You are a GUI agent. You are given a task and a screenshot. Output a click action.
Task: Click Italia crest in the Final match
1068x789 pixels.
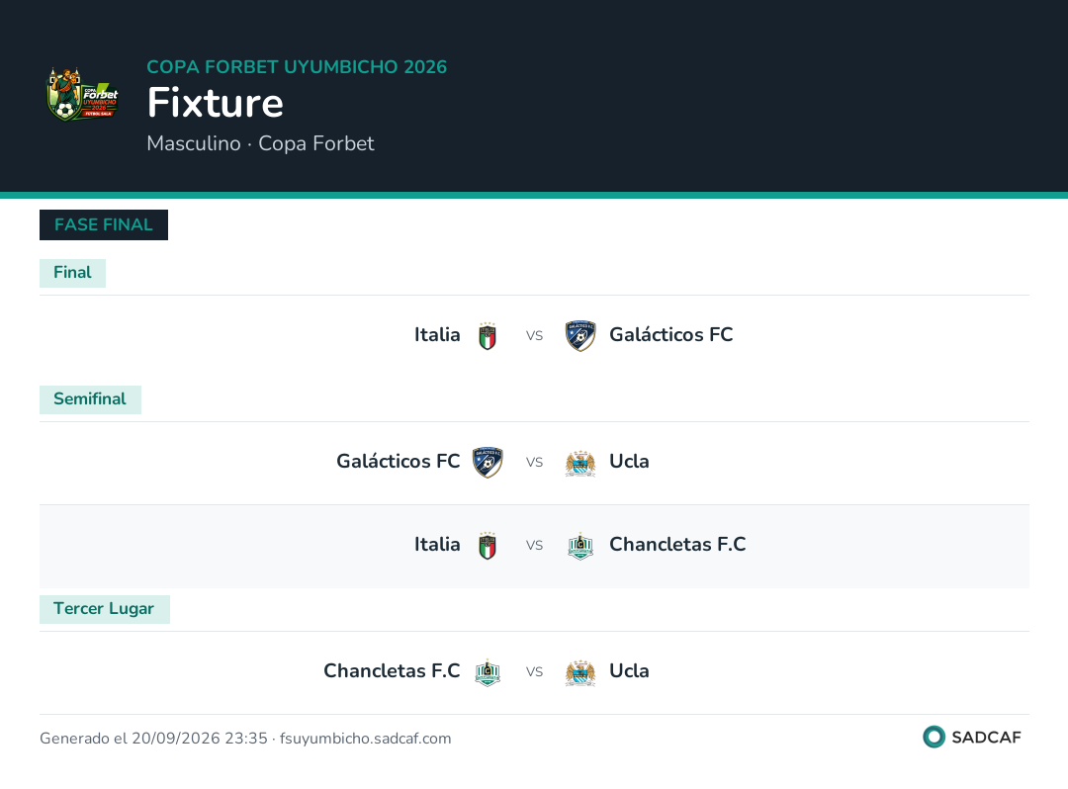[487, 335]
